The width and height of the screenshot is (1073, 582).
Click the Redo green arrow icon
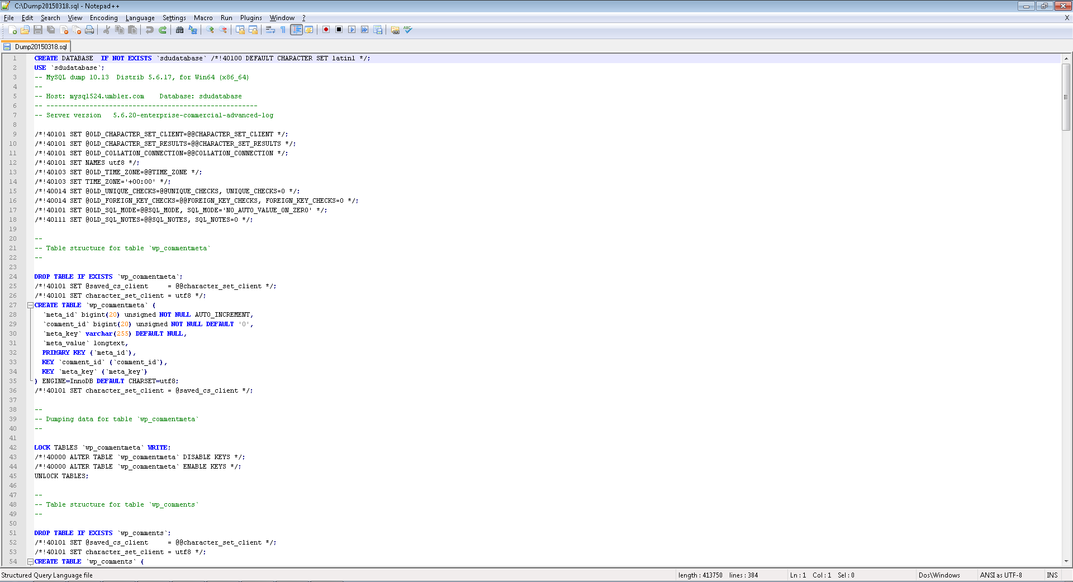163,30
